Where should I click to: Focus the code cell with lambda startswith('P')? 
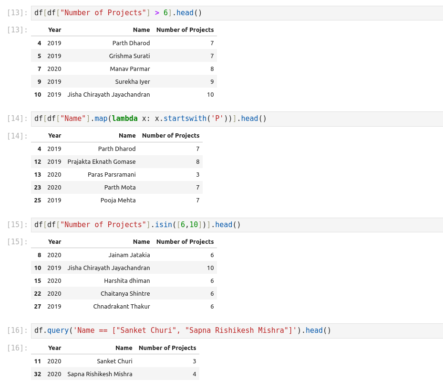coord(237,119)
